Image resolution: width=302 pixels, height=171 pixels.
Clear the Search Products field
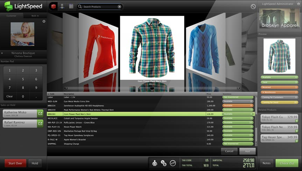coord(120,7)
